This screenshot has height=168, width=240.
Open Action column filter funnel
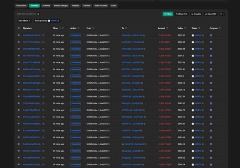pyautogui.click(x=78, y=28)
